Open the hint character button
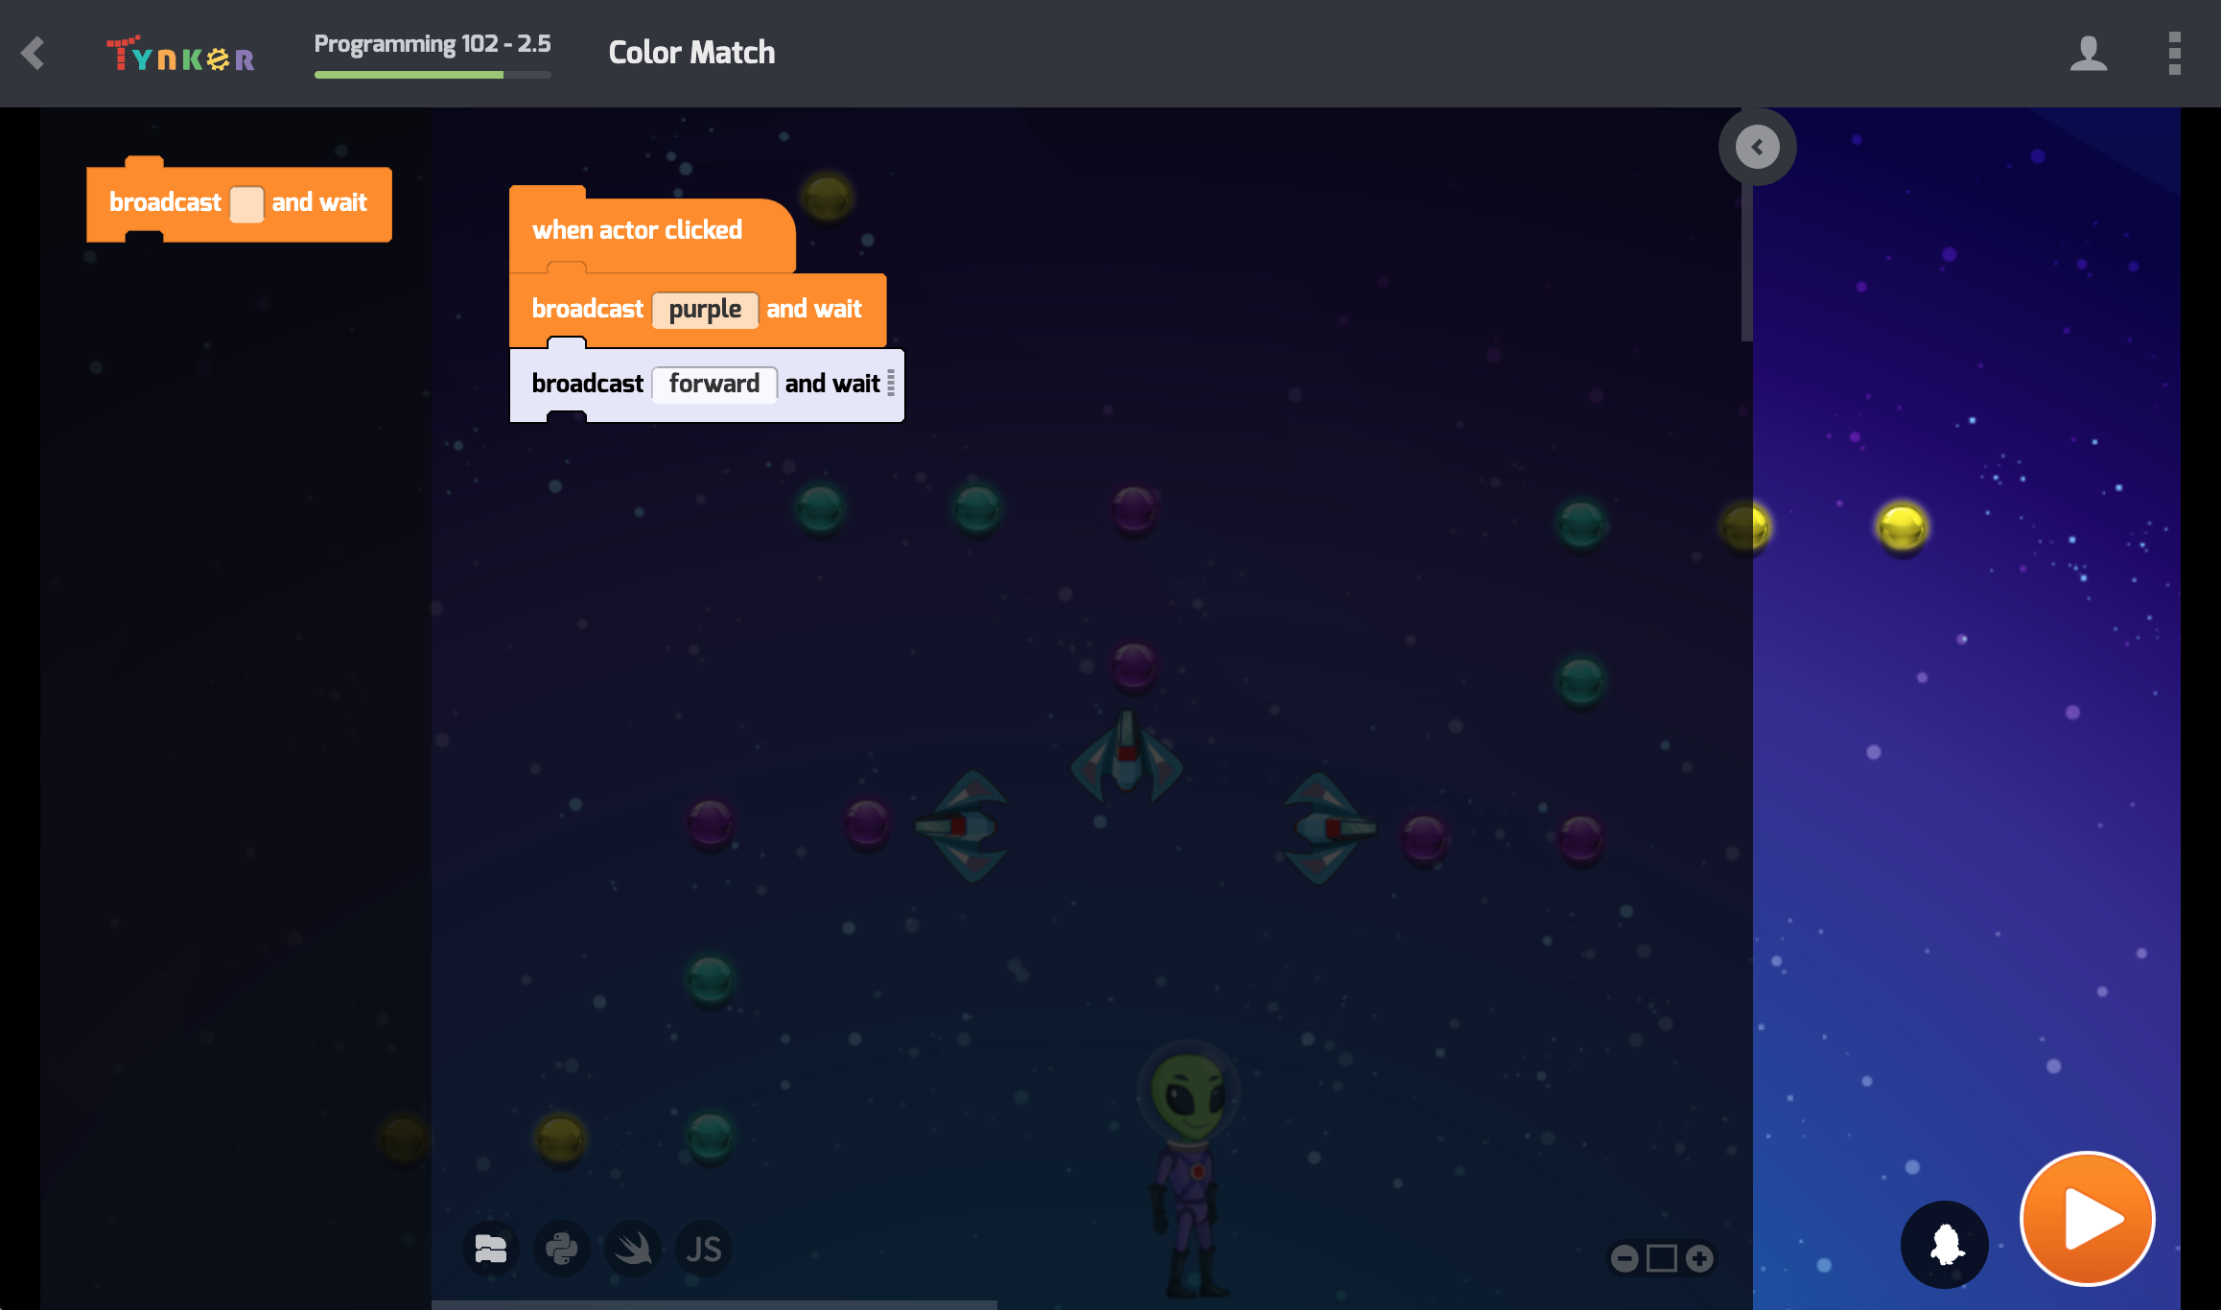Viewport: 2221px width, 1310px height. click(x=1945, y=1244)
